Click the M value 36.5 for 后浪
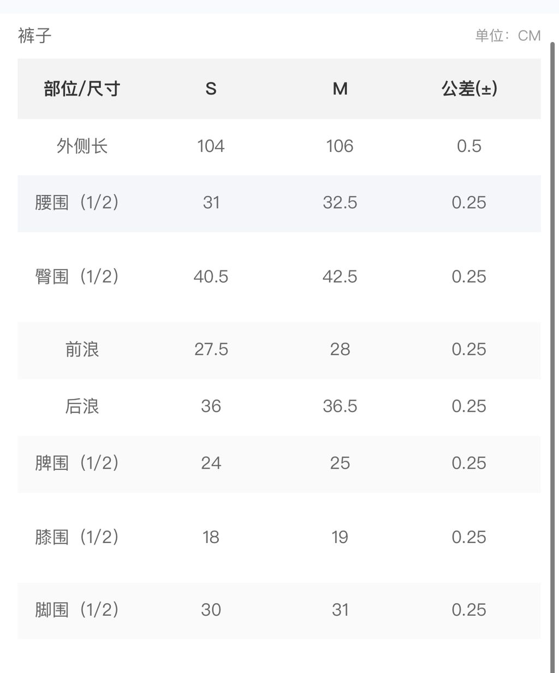 click(340, 406)
